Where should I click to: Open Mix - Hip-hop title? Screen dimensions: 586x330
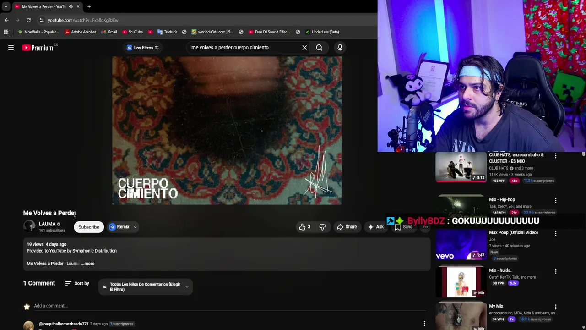pyautogui.click(x=502, y=200)
